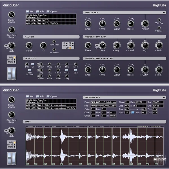Click the filter Q knob
The height and width of the screenshot is (169, 169).
[x=43, y=45]
